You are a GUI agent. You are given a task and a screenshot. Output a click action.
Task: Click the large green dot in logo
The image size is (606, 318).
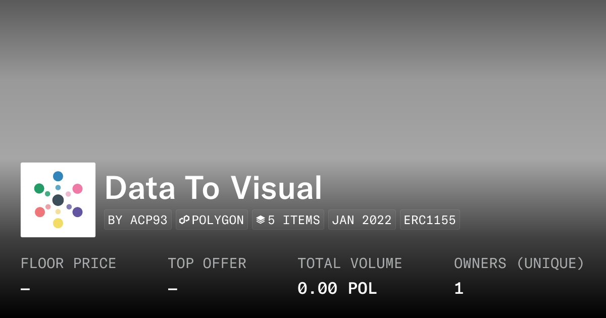click(x=39, y=188)
